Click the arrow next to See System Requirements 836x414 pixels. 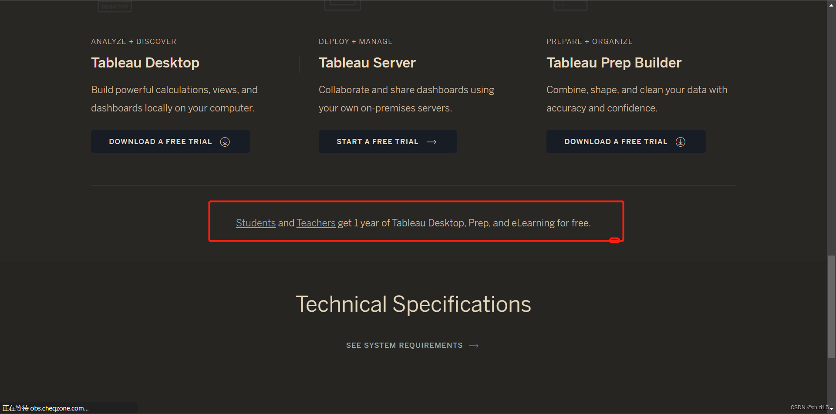[474, 346]
